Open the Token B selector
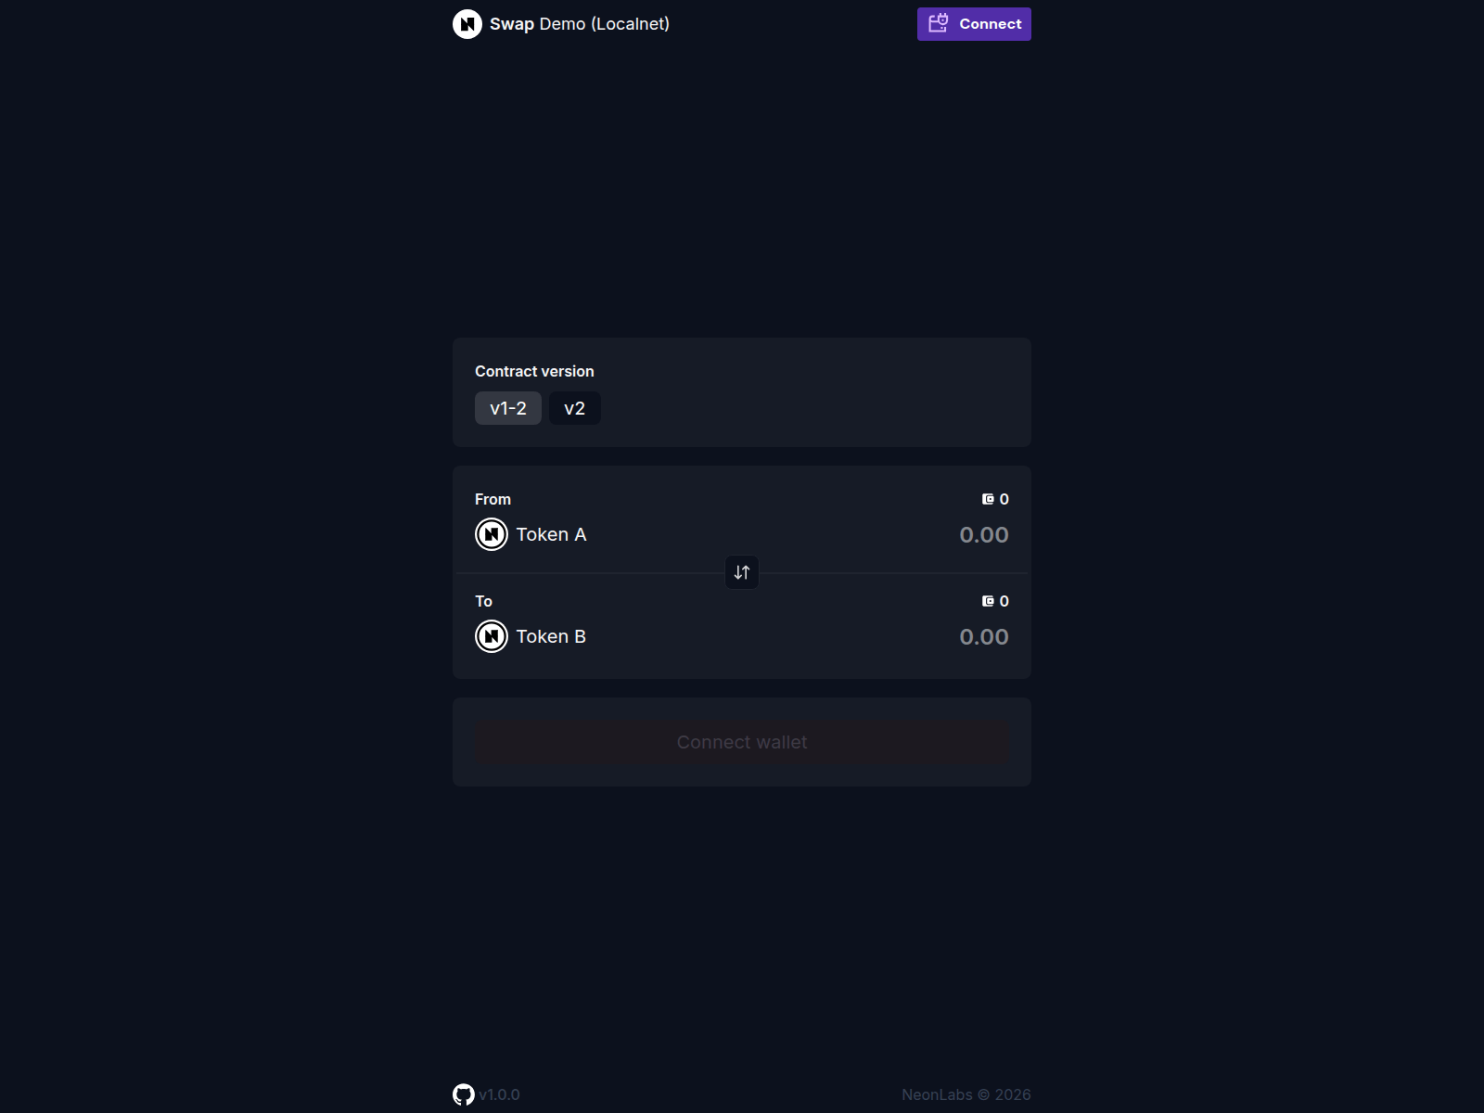The height and width of the screenshot is (1113, 1484). 551,636
